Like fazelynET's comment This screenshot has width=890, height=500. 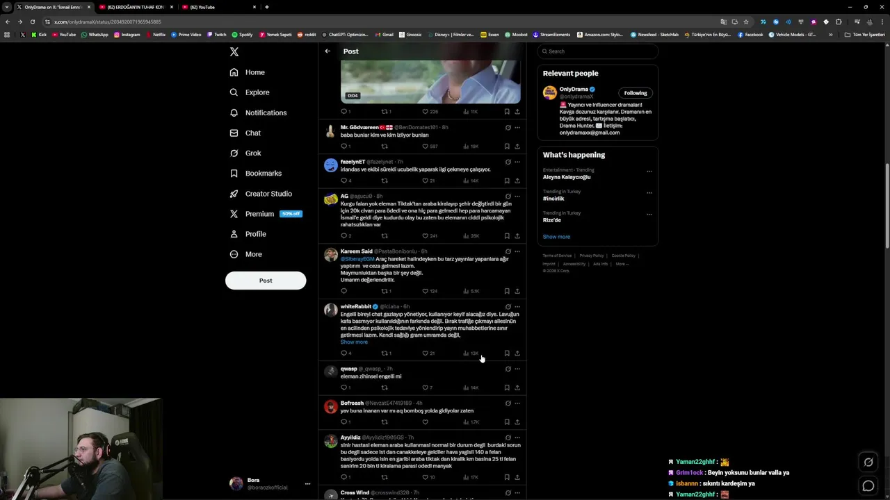click(426, 181)
